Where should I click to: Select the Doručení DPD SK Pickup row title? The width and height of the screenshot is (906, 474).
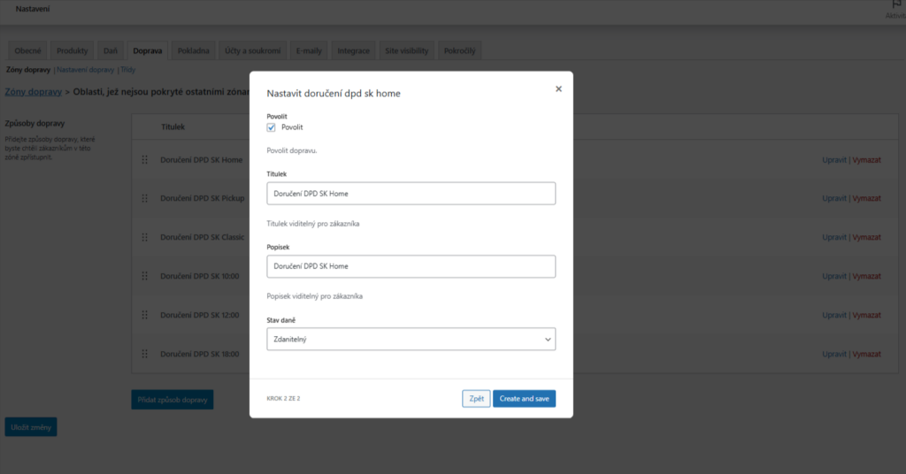coord(203,198)
